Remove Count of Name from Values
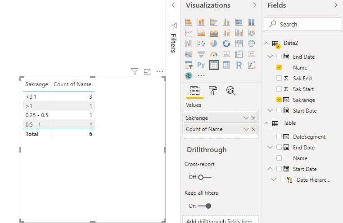The image size is (343, 223). [x=253, y=129]
